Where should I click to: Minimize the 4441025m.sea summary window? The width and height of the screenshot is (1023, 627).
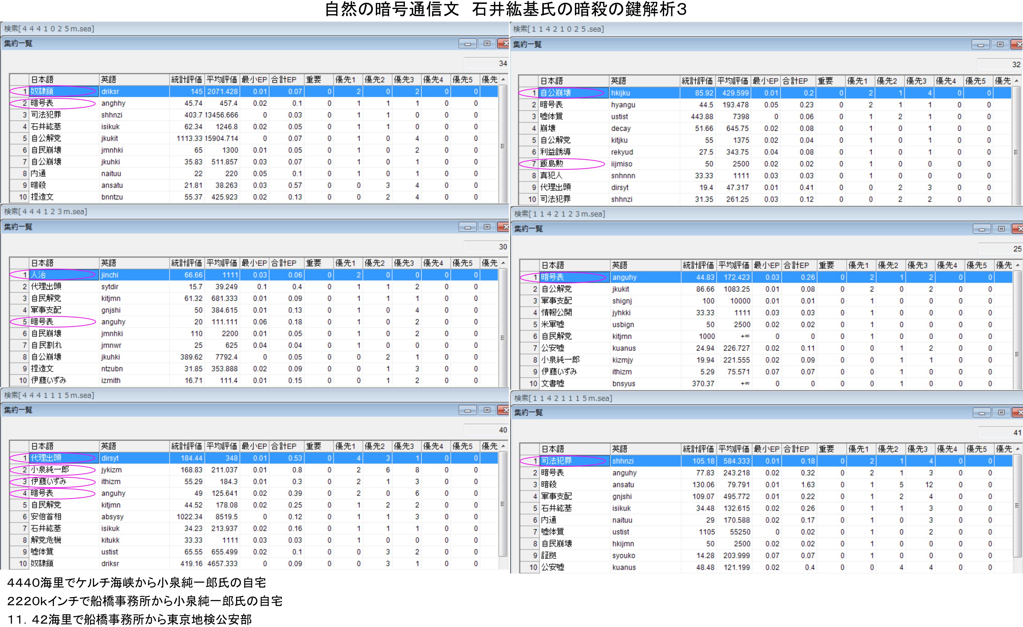[x=467, y=44]
